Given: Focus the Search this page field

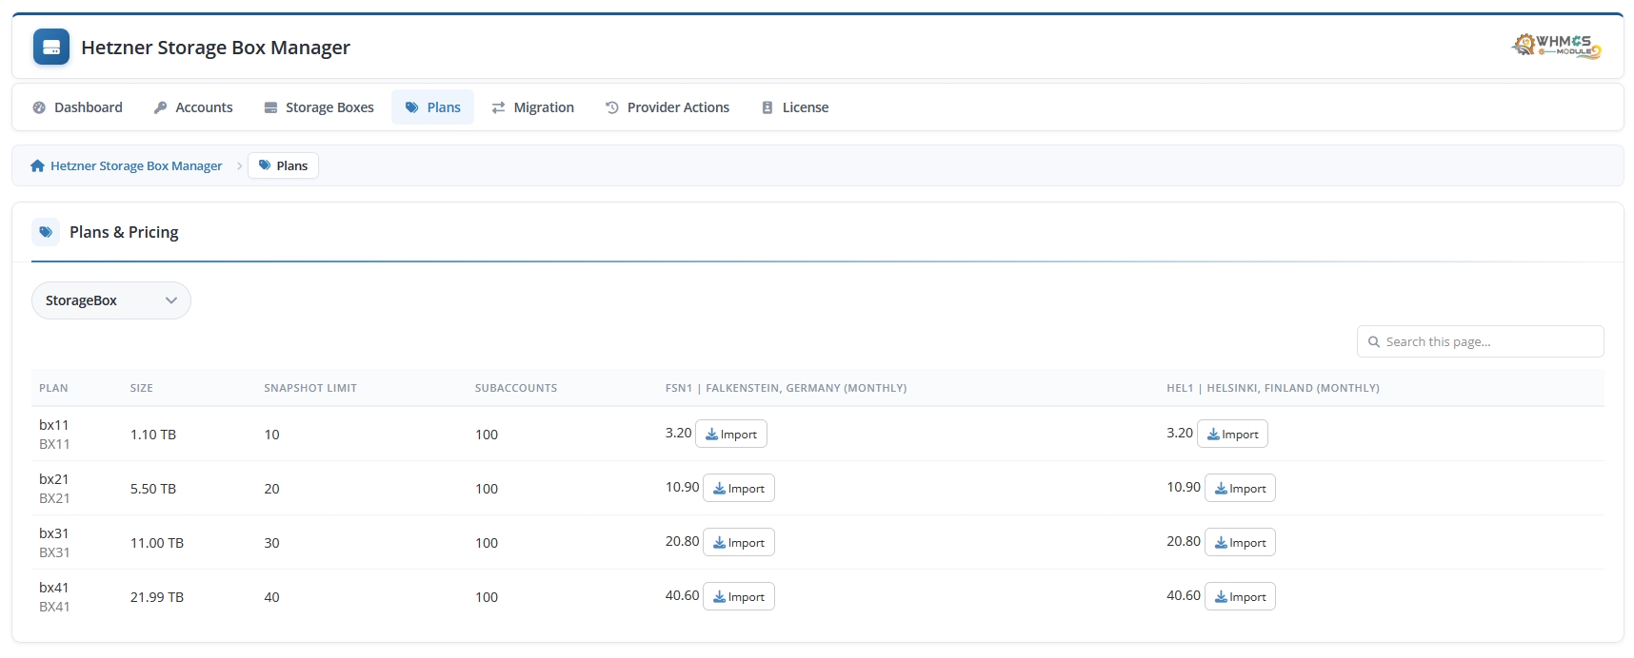Looking at the screenshot, I should tap(1481, 341).
